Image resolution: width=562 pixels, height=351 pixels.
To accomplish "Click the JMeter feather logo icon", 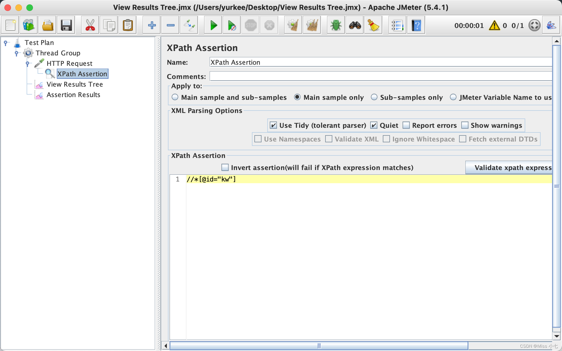I will pos(551,26).
